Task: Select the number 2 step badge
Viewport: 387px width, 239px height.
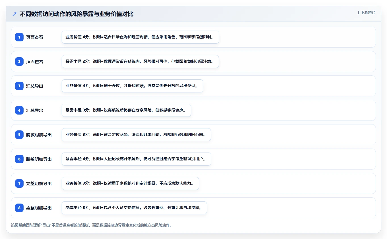Action: (19, 62)
